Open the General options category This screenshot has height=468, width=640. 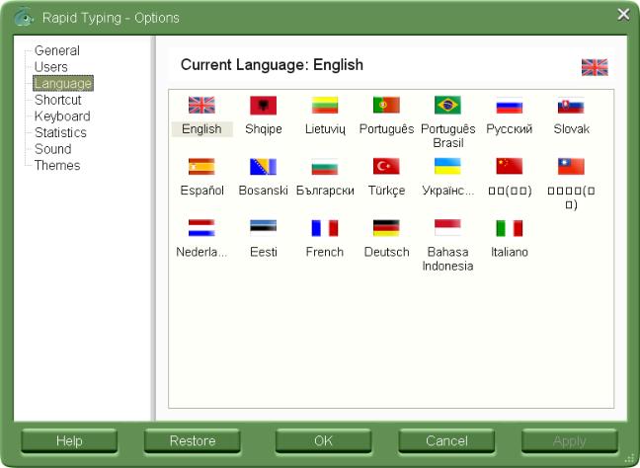click(x=57, y=50)
